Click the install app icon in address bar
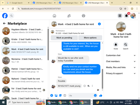140x105 pixels. (121, 9)
